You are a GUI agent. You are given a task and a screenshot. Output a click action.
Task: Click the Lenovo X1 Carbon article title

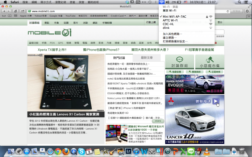coord(64,114)
